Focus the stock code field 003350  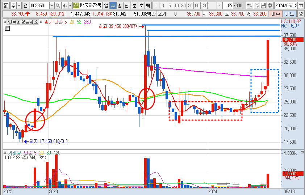[39, 5]
